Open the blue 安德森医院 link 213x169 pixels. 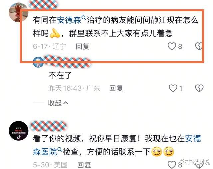click(x=117, y=145)
